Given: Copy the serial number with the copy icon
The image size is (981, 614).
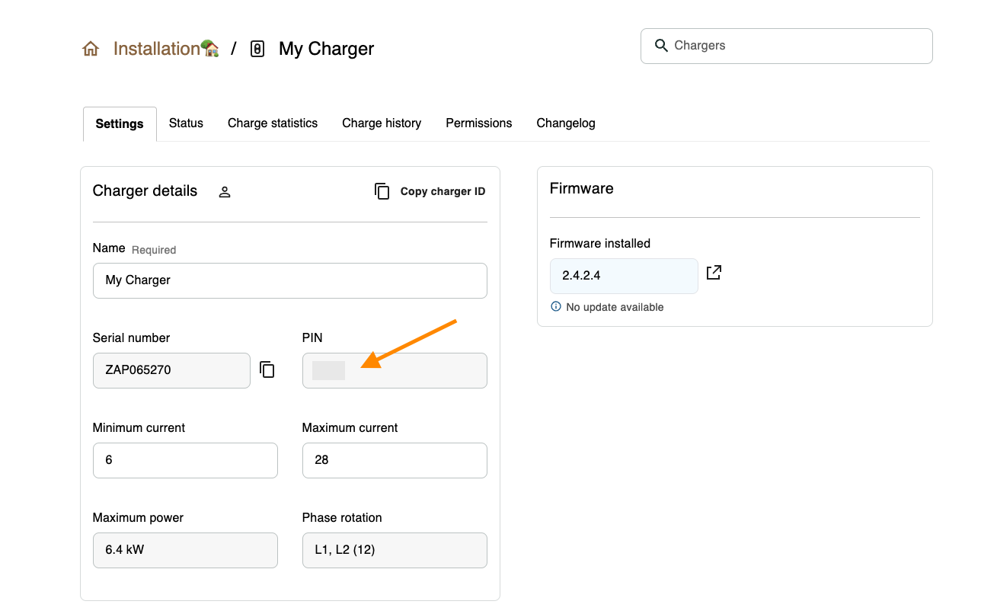Looking at the screenshot, I should click(267, 369).
